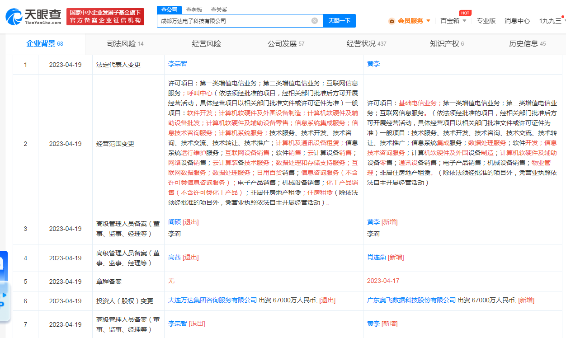Click the 高级管理人员备案 label in row 4
The width and height of the screenshot is (566, 338).
point(128,258)
